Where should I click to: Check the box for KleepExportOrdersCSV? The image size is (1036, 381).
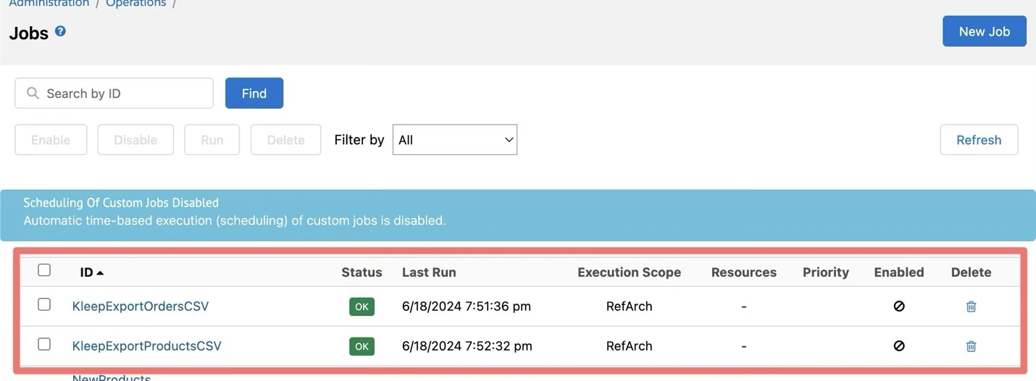44,304
